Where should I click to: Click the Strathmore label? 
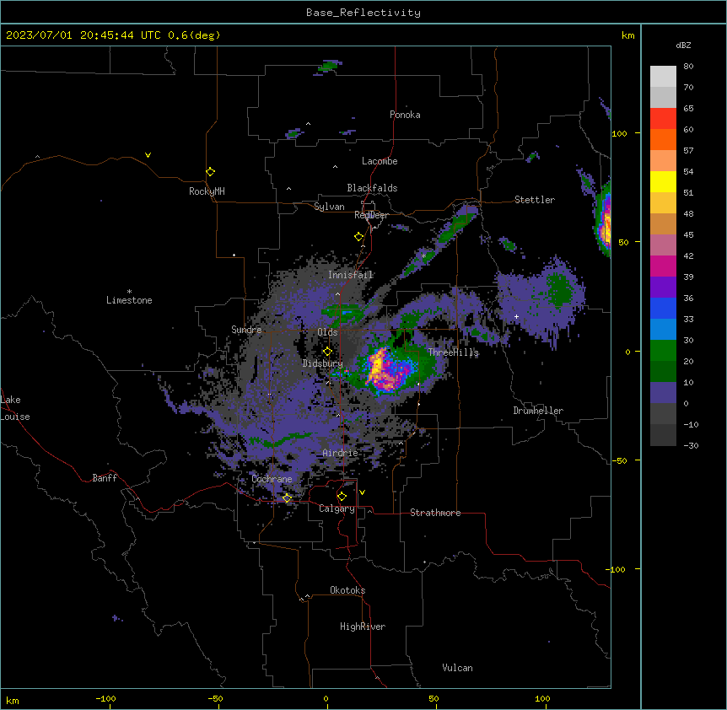tap(435, 513)
